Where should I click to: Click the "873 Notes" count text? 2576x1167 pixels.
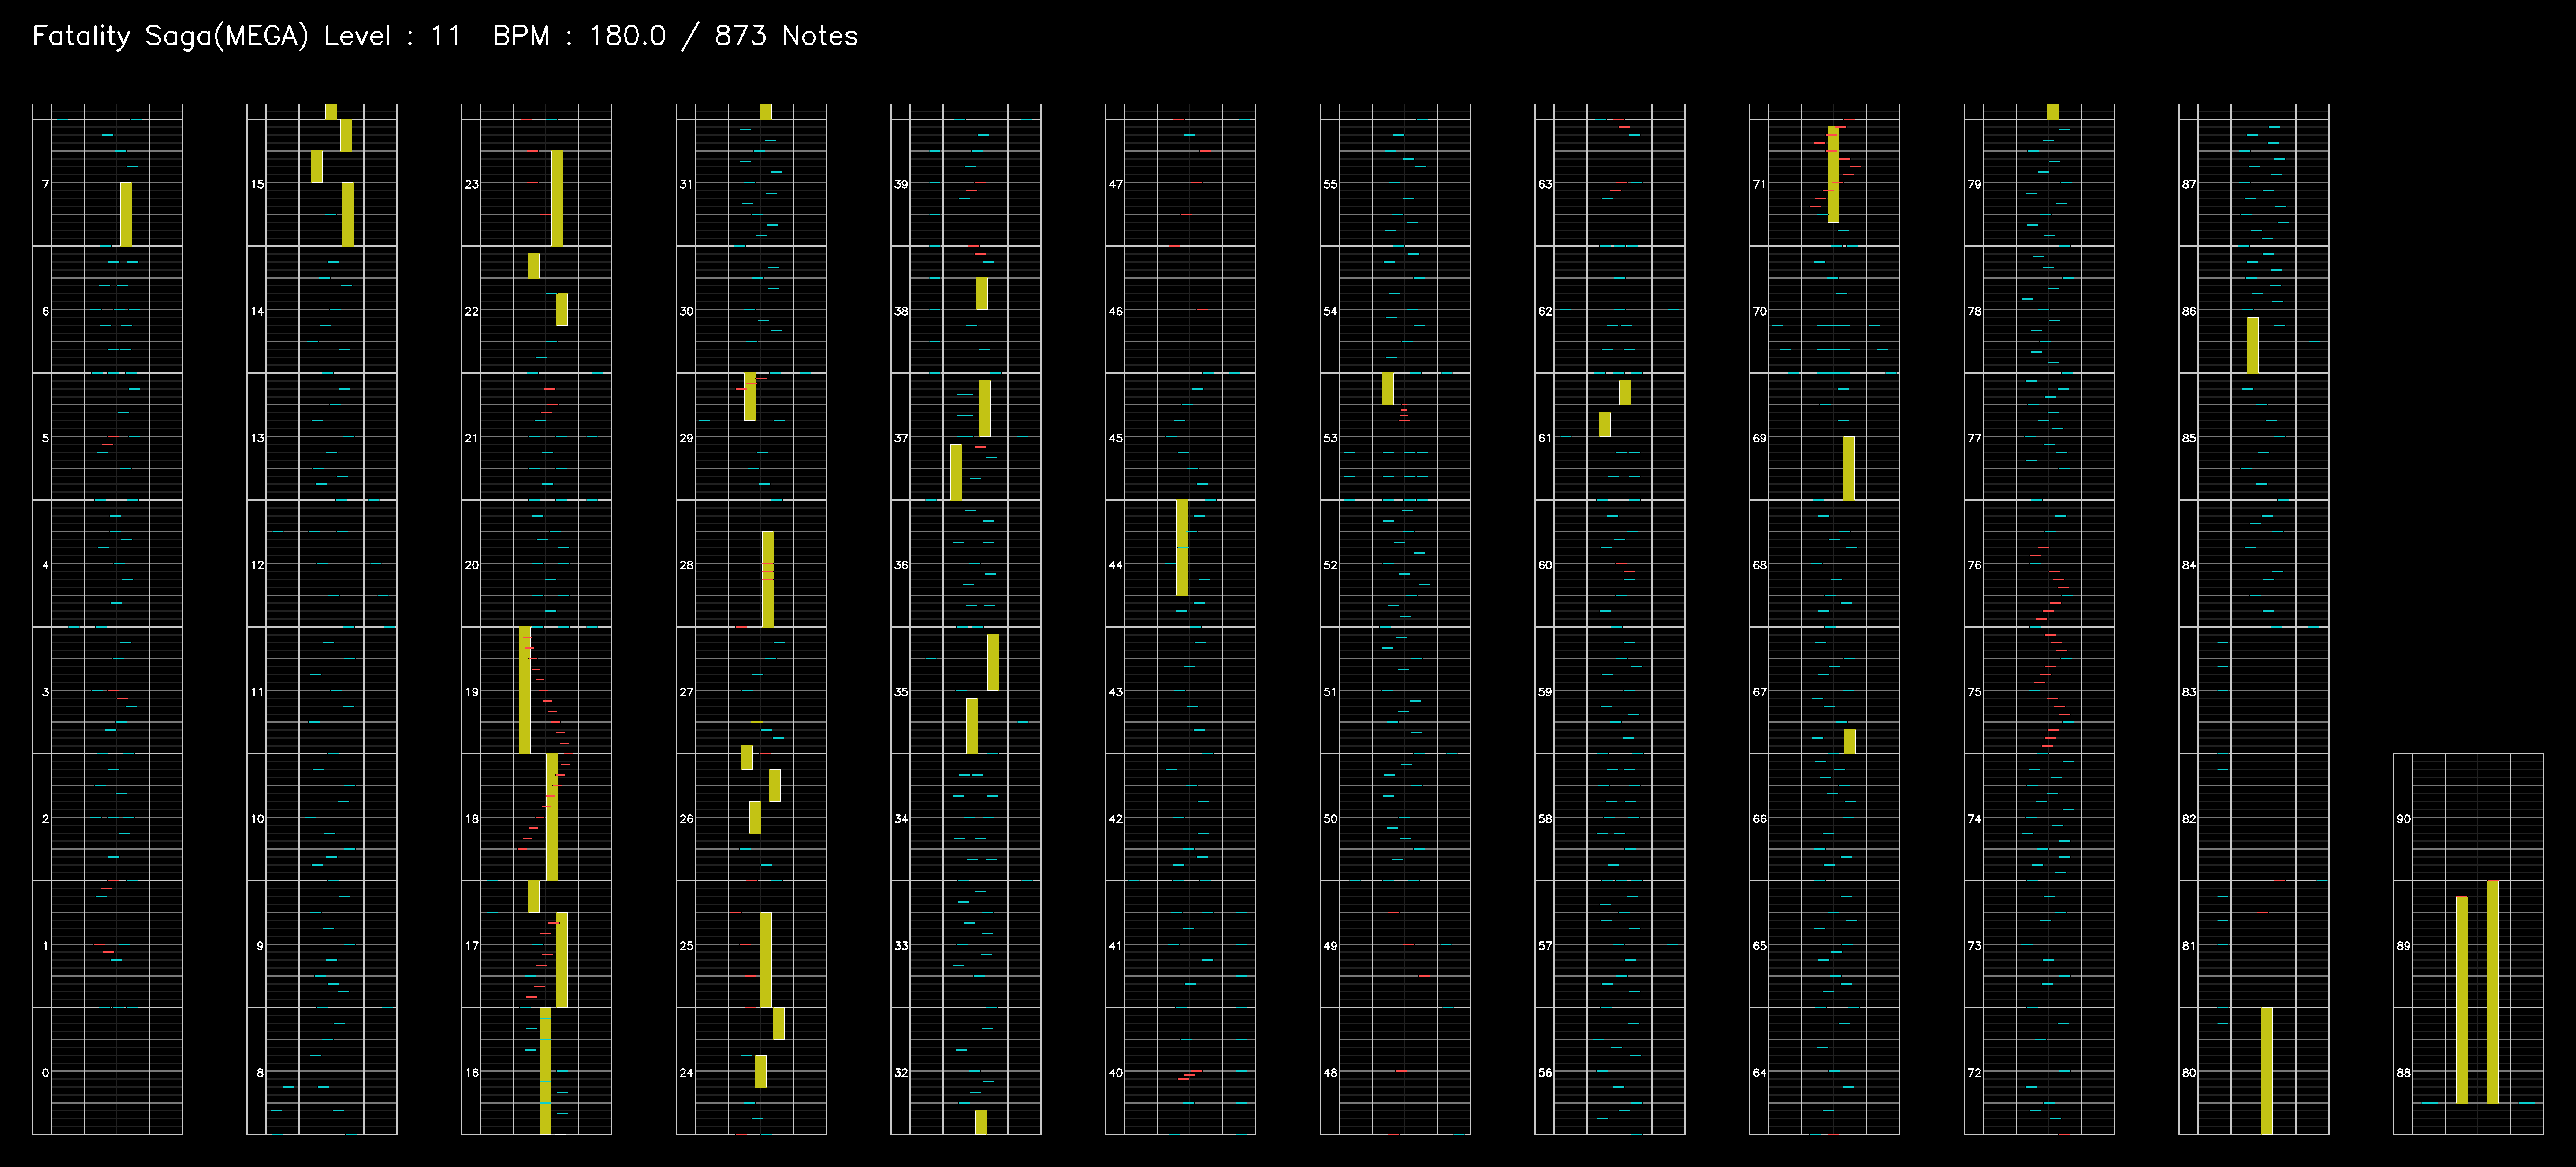786,37
